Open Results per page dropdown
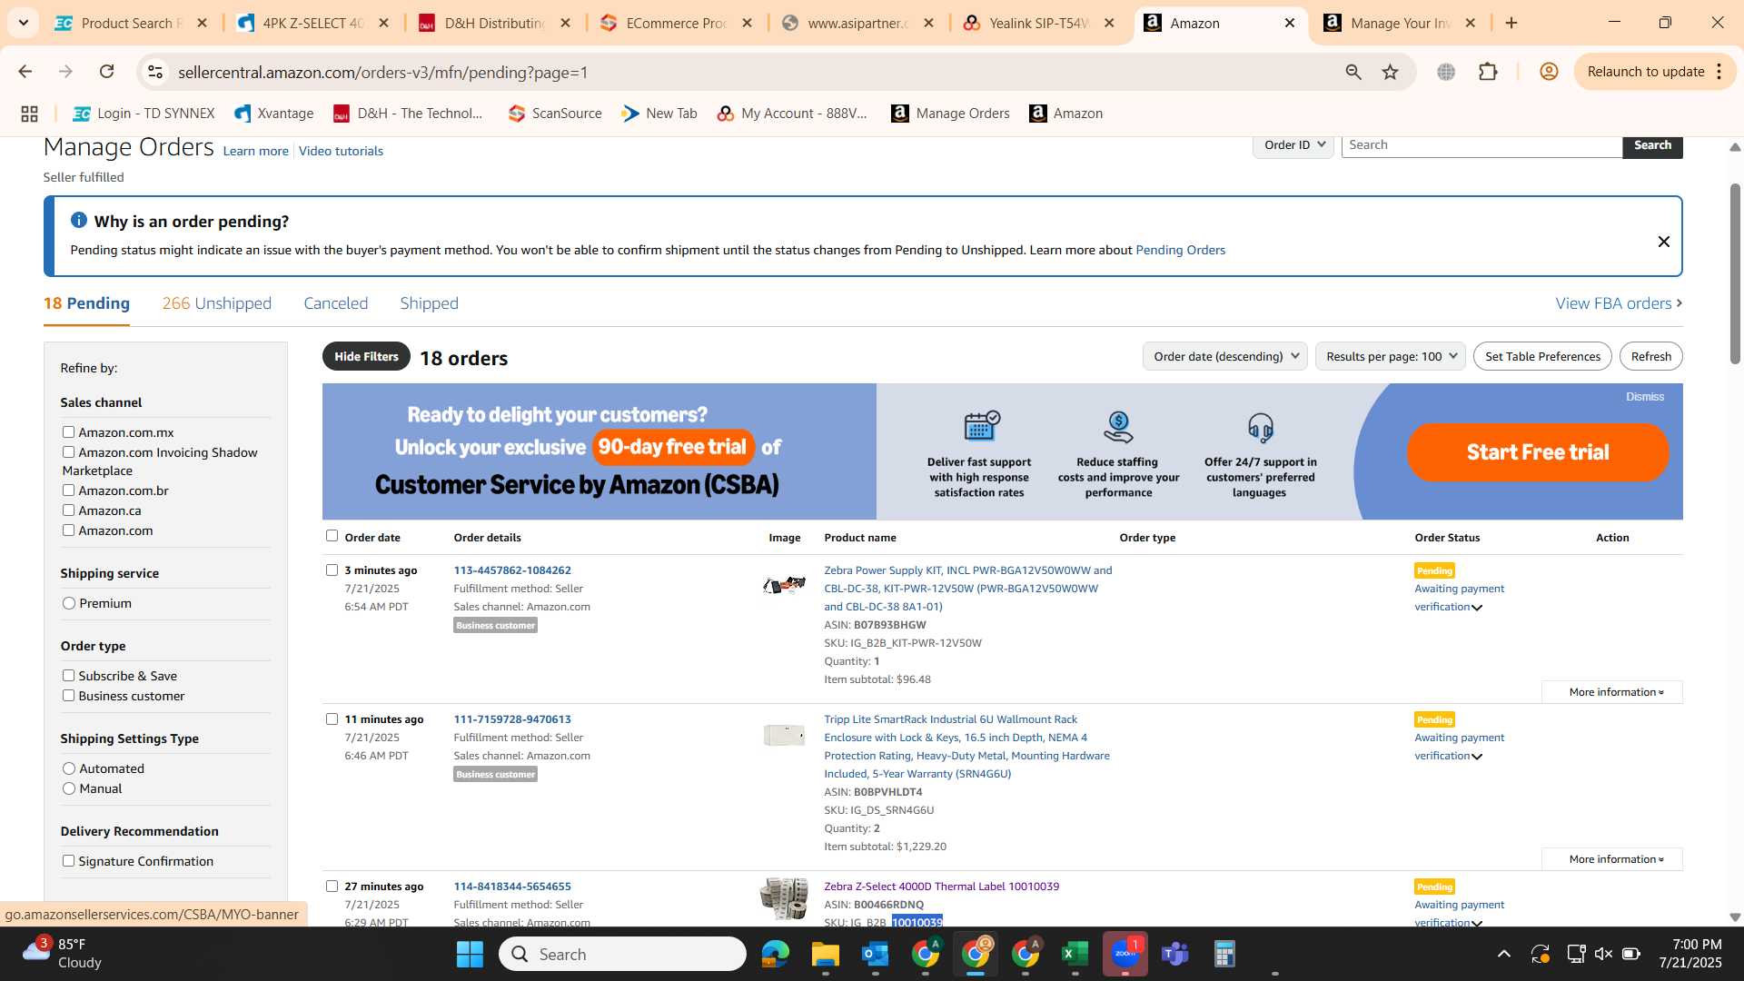 coord(1391,356)
